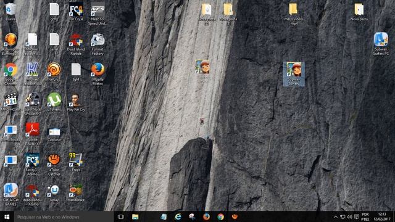Expand the hidden system tray icons
This screenshot has width=395, height=222.
(336, 216)
